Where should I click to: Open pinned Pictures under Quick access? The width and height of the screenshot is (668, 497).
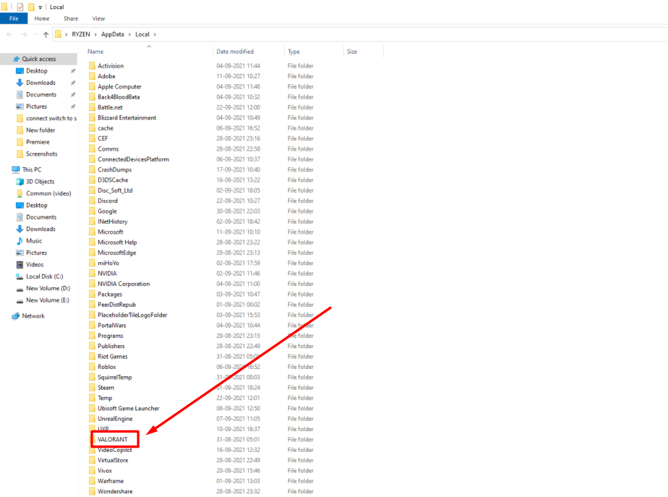coord(37,107)
